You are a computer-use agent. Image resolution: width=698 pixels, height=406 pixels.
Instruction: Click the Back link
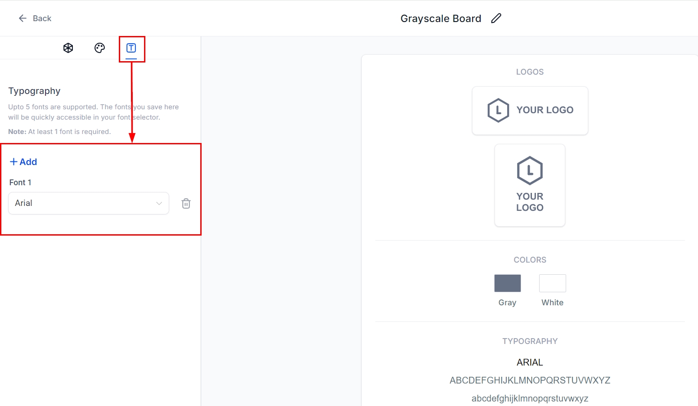coord(42,18)
